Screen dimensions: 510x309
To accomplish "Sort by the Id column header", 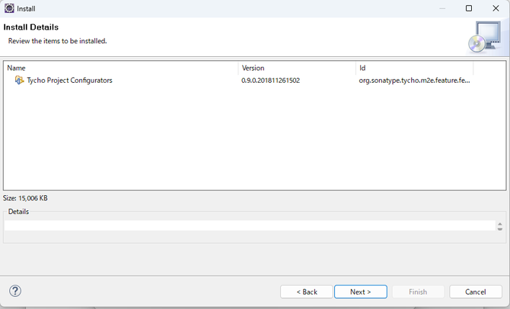I will point(414,68).
